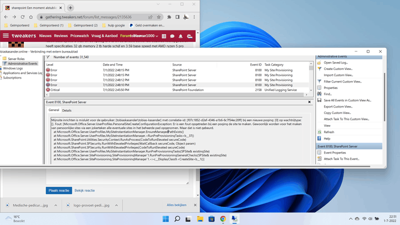
Task: Click Chrome address bar URL
Action: 88,17
